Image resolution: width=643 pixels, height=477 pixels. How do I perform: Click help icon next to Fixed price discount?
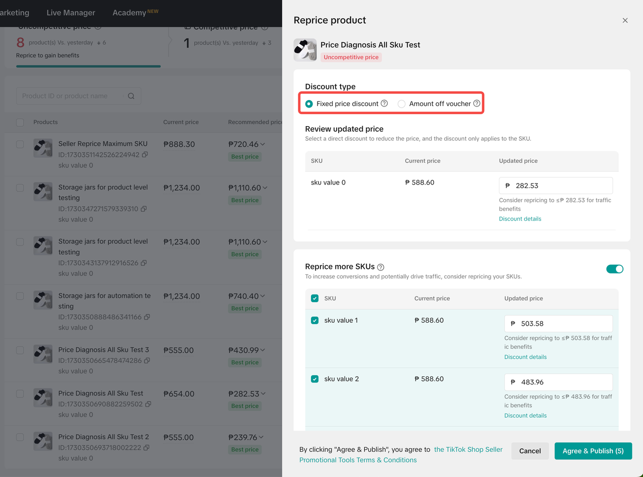point(384,104)
